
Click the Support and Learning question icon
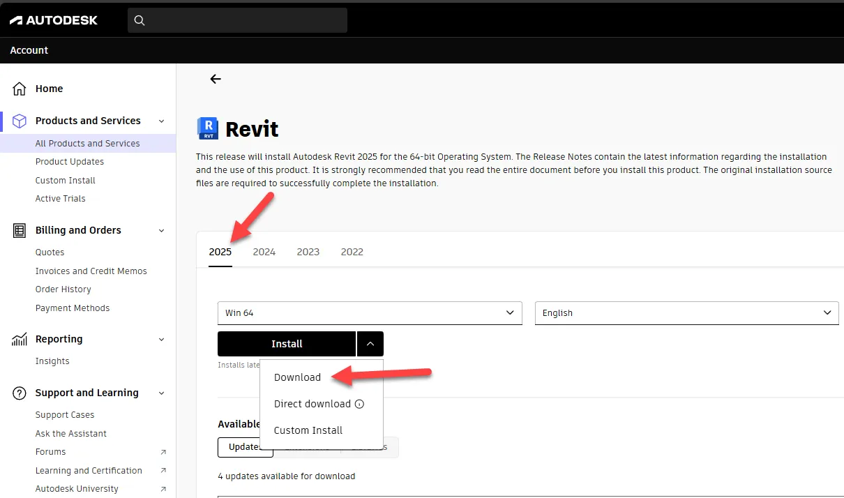[20, 393]
